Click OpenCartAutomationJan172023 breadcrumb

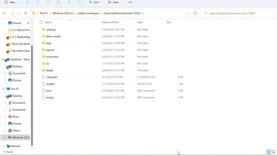122,13
